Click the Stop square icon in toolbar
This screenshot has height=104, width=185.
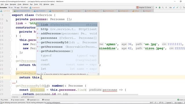click(x=166, y=8)
